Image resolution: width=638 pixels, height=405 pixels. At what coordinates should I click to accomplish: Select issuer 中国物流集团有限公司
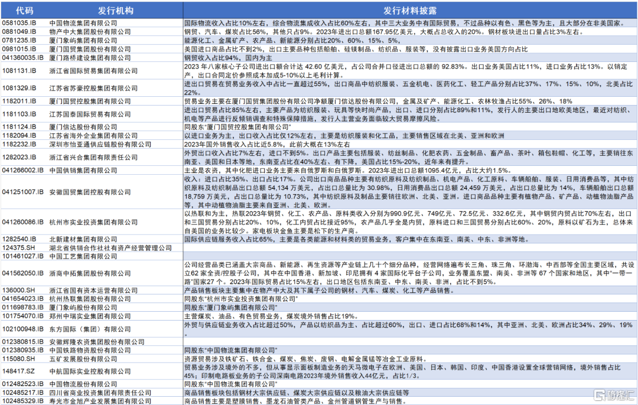click(83, 23)
